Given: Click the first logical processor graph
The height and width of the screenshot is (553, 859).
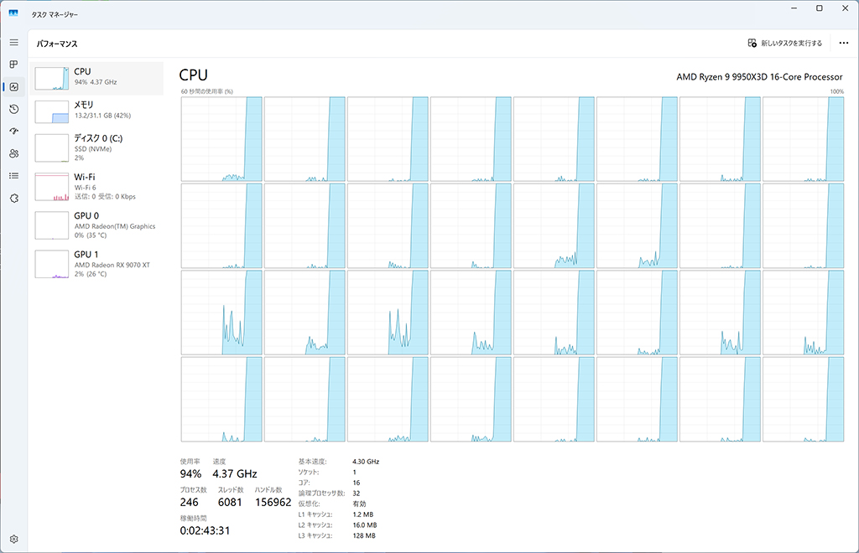Looking at the screenshot, I should 221,139.
